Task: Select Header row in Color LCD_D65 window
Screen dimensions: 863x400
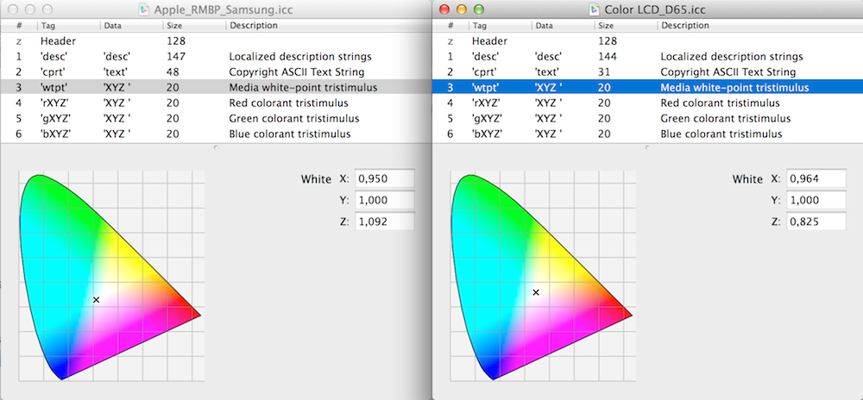Action: 648,41
